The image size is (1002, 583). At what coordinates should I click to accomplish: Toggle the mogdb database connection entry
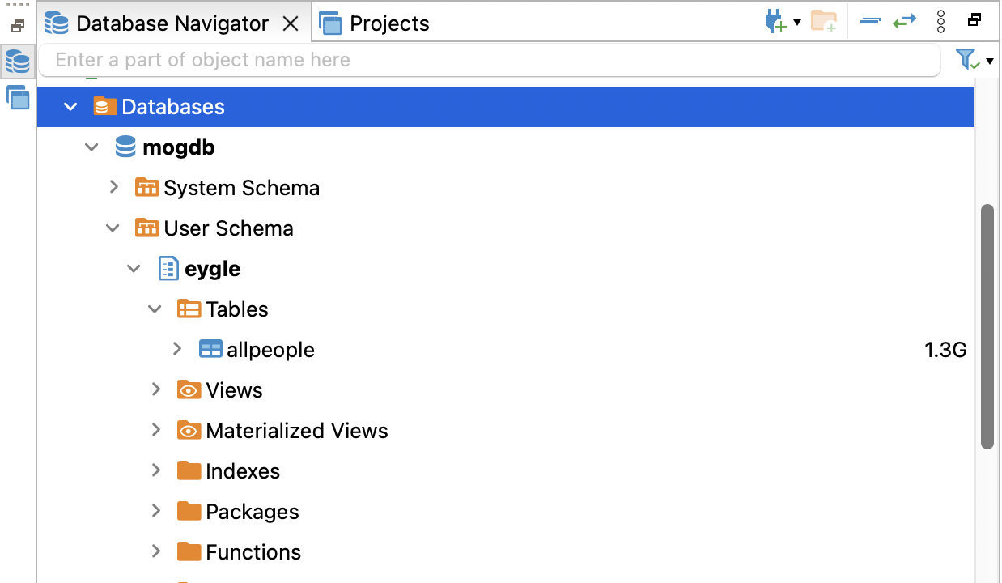tap(91, 147)
